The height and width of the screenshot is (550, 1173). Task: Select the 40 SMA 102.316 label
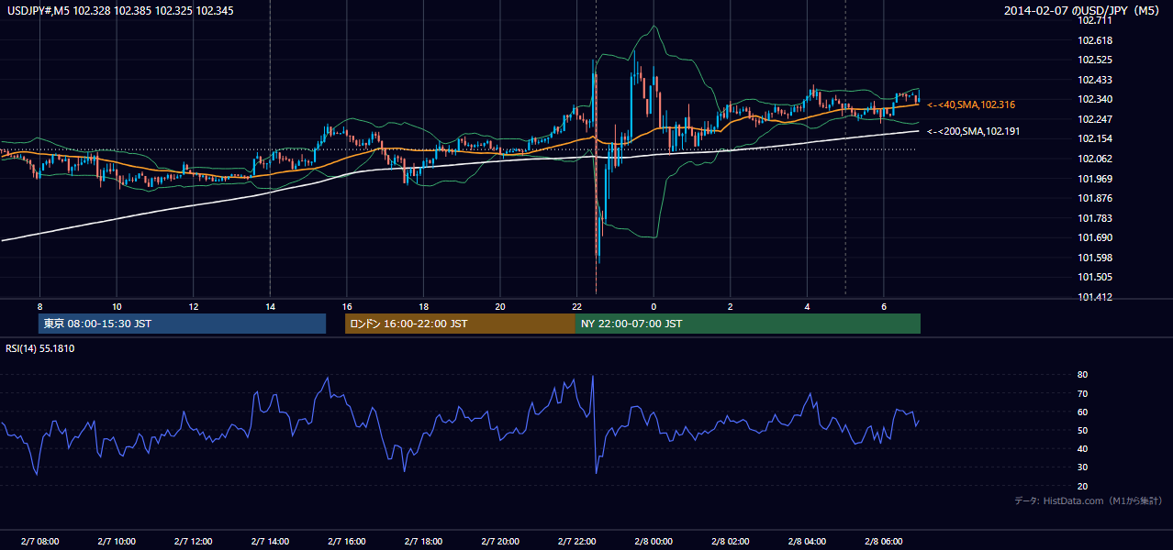point(971,104)
